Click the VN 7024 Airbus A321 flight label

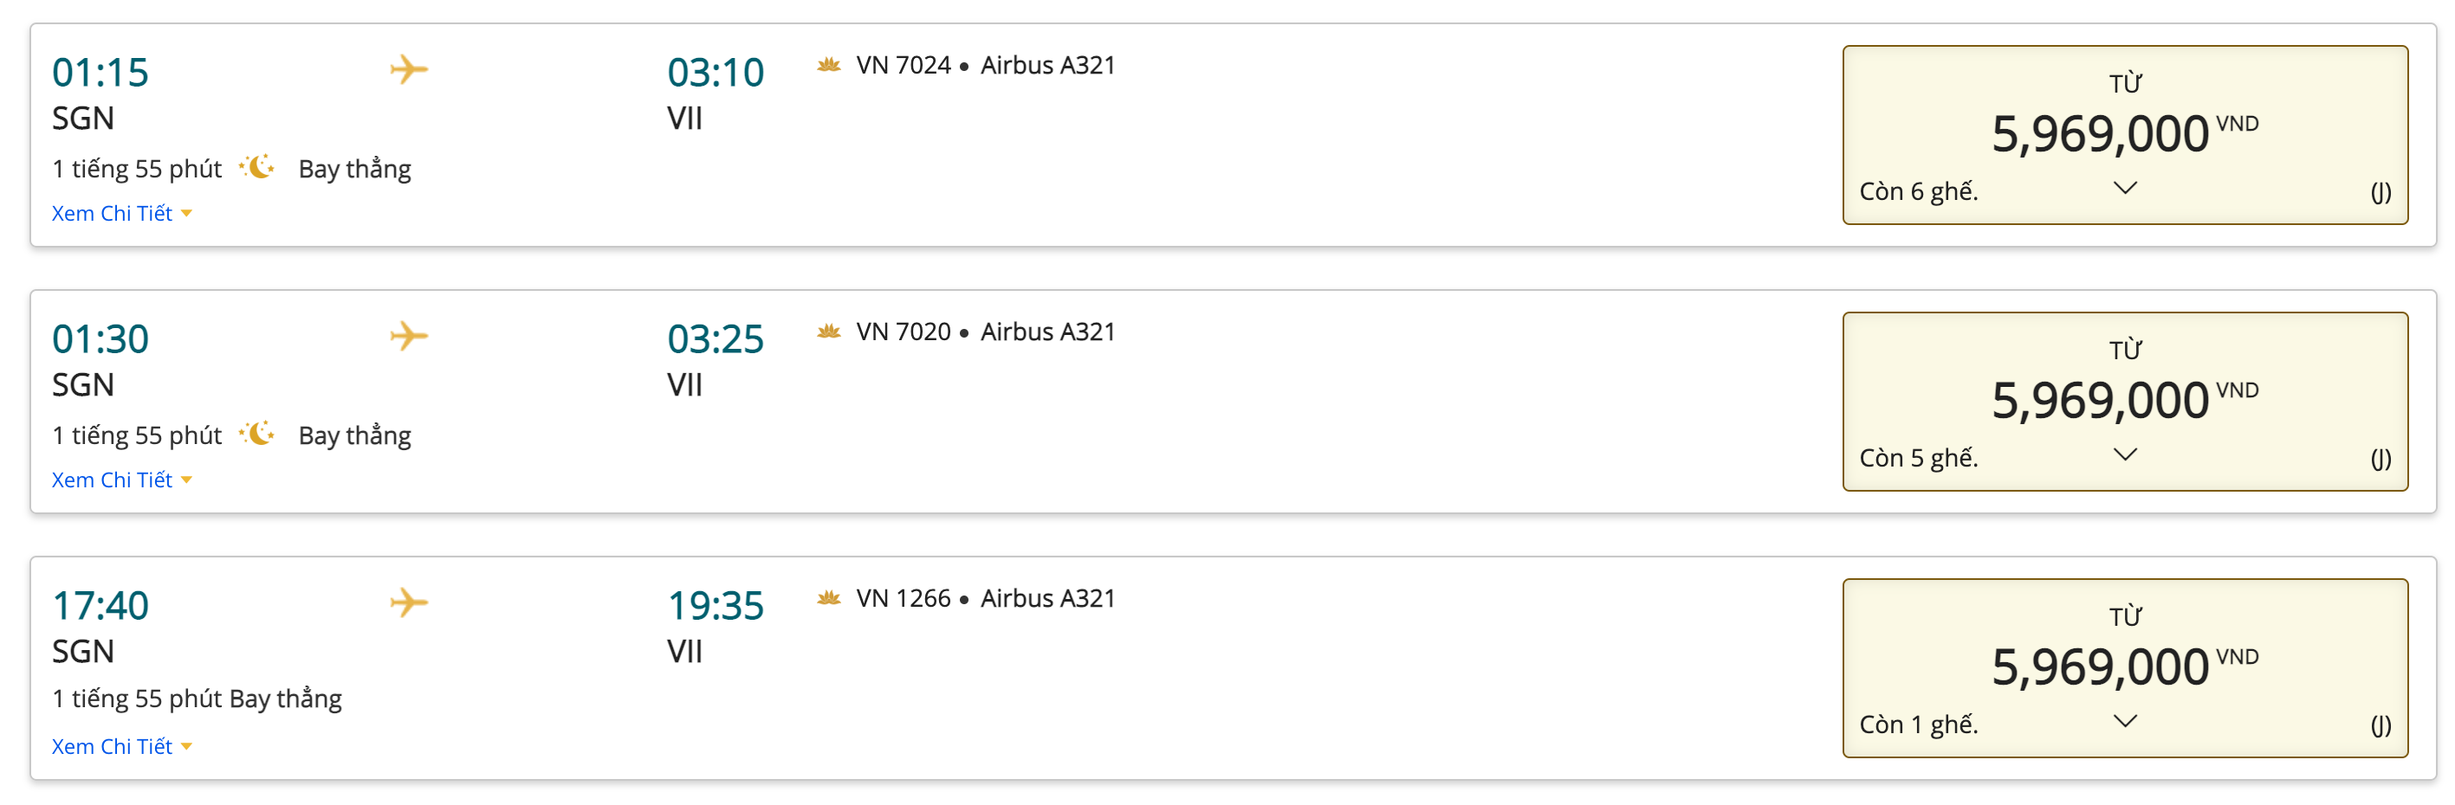(984, 65)
